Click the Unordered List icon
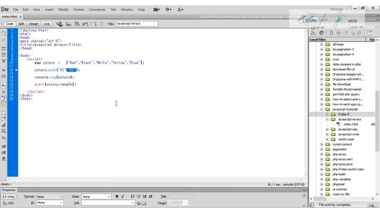This screenshot has height=213, width=380. click(133, 196)
